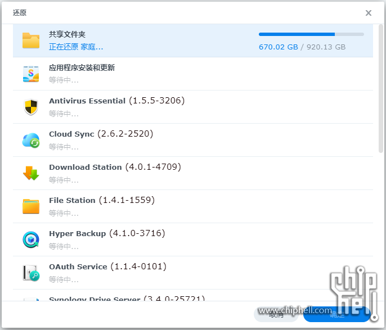The height and width of the screenshot is (330, 386).
Task: Click the File Station folder icon
Action: tap(31, 206)
